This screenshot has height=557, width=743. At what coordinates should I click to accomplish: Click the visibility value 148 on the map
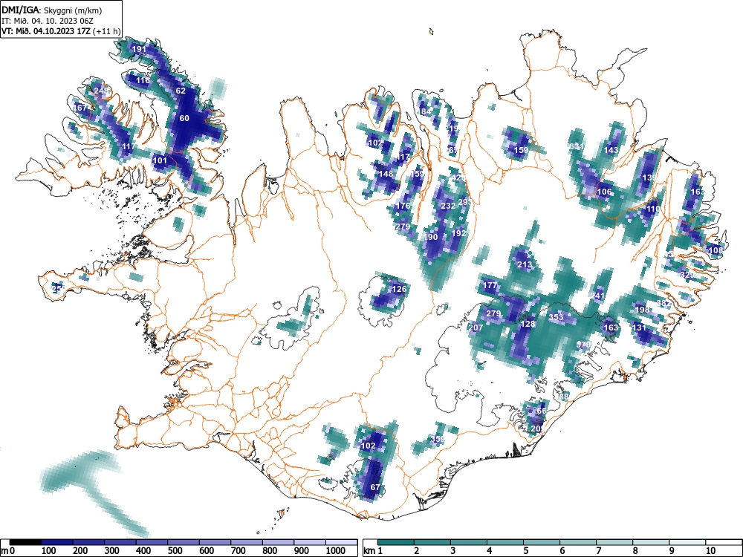pos(386,174)
